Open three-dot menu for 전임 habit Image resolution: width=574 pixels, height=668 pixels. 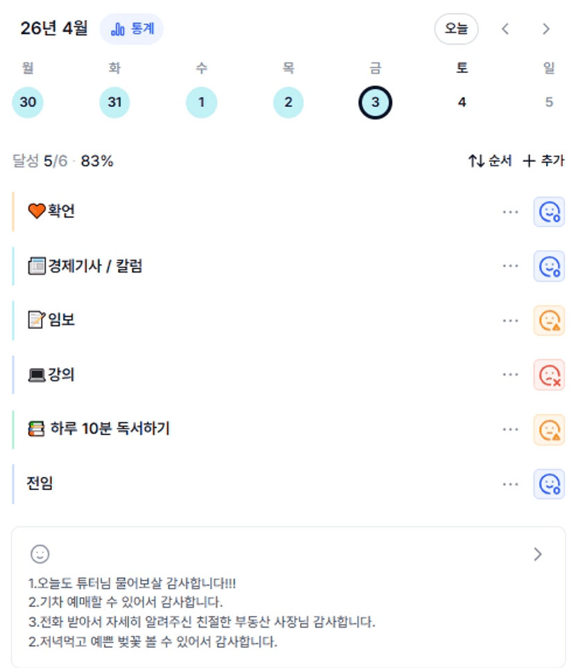coord(510,484)
